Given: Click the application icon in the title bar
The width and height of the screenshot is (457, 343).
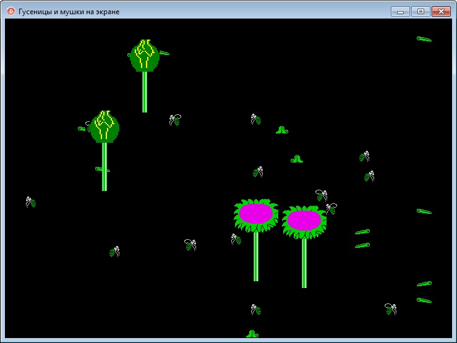Looking at the screenshot, I should coord(11,11).
